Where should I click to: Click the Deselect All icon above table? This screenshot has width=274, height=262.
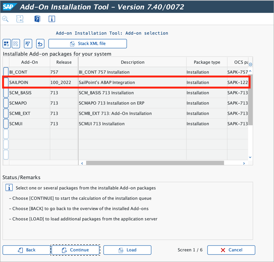tap(16, 44)
